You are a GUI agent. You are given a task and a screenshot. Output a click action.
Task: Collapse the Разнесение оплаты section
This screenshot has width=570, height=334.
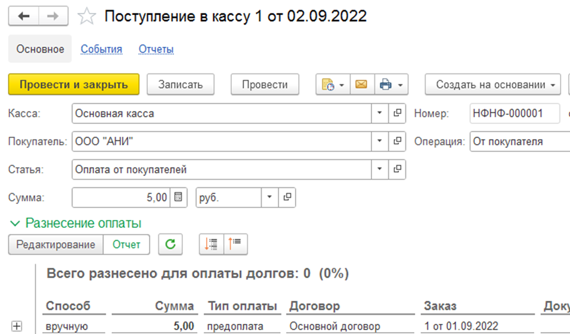pyautogui.click(x=15, y=223)
